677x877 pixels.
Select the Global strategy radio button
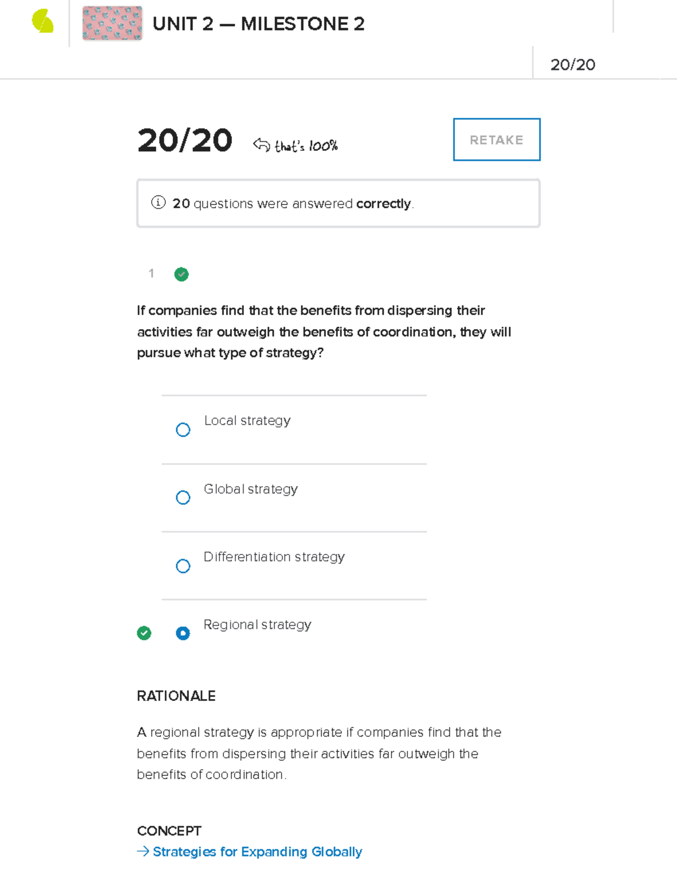tap(183, 498)
